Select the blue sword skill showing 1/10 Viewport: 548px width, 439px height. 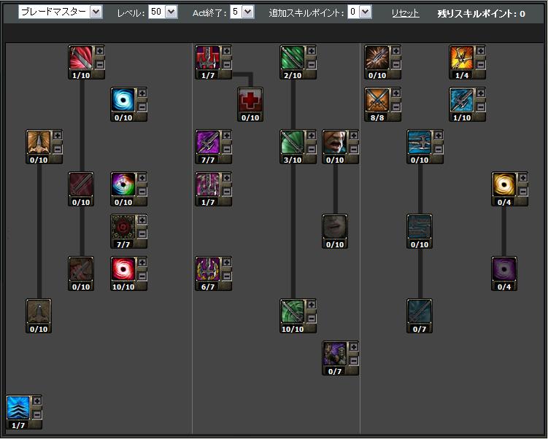click(x=461, y=100)
